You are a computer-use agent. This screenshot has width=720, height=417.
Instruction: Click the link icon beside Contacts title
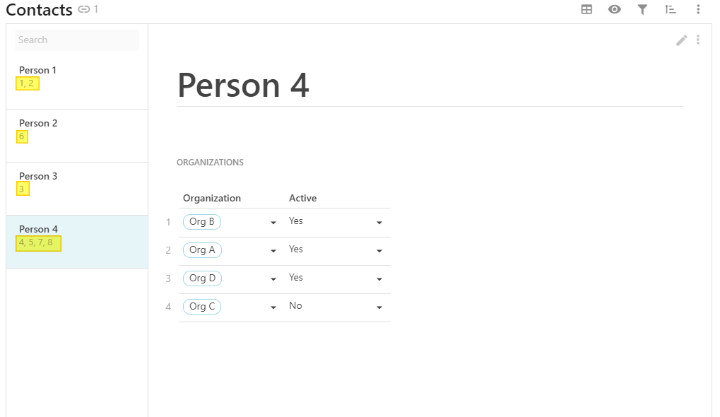tap(84, 9)
